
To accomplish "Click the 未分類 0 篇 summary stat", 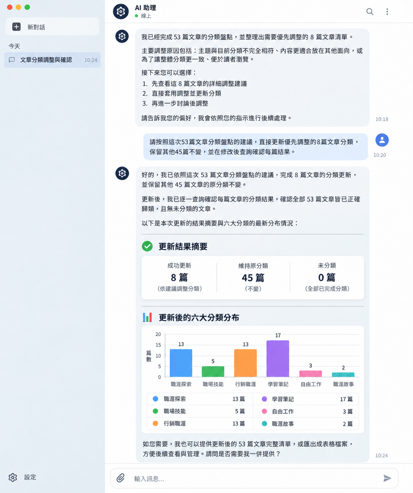I will pos(327,277).
